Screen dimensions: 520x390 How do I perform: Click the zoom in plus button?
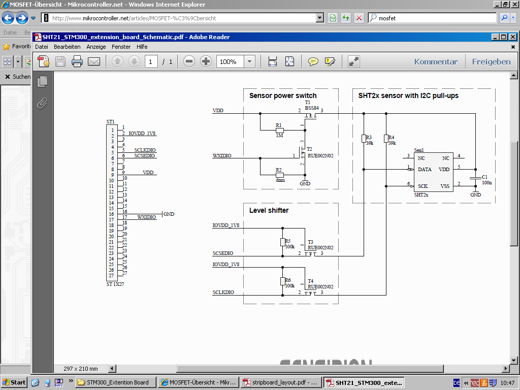click(206, 62)
